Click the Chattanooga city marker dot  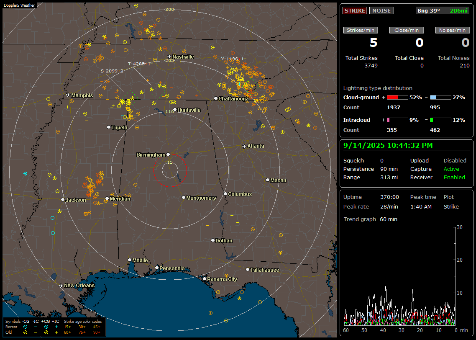click(x=215, y=98)
